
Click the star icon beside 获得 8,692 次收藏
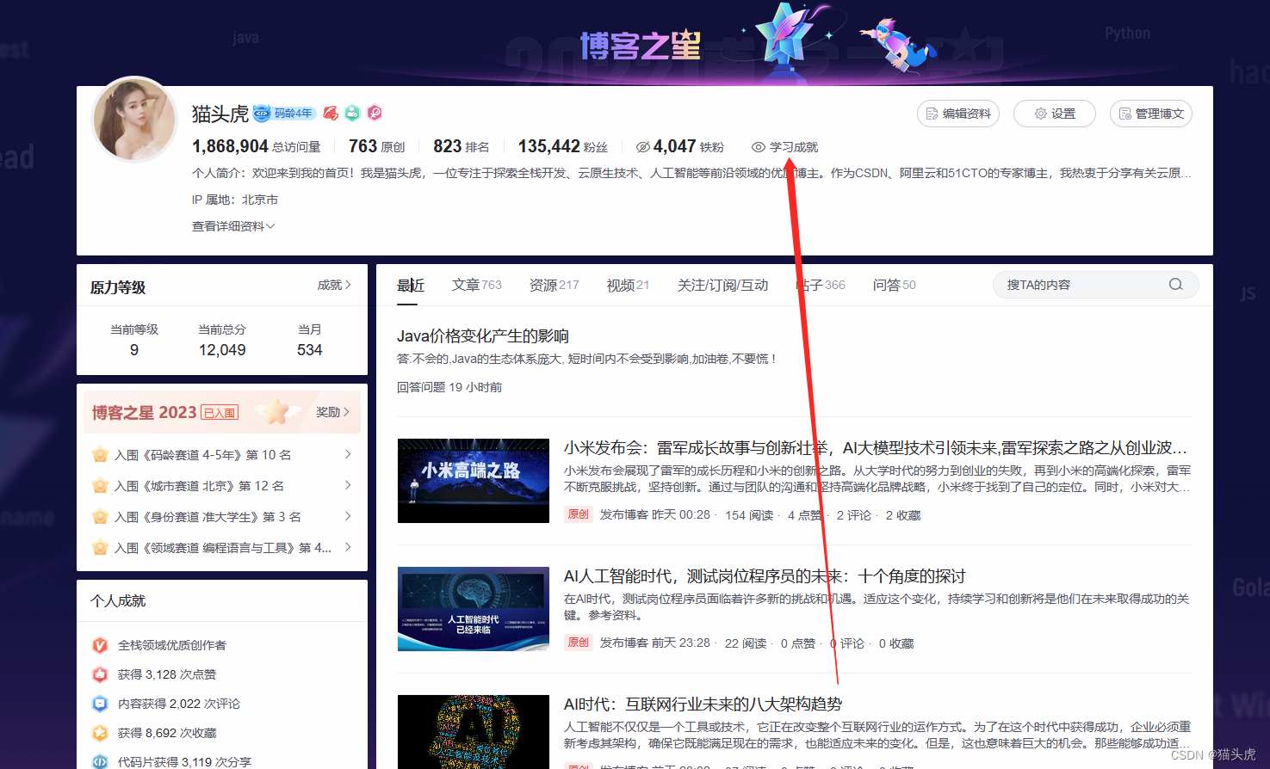[x=100, y=733]
